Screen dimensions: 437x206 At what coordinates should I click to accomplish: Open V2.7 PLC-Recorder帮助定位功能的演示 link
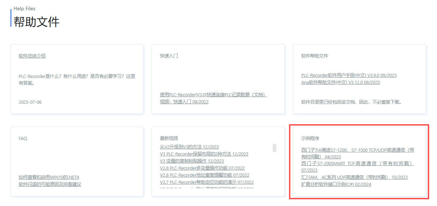(x=207, y=182)
